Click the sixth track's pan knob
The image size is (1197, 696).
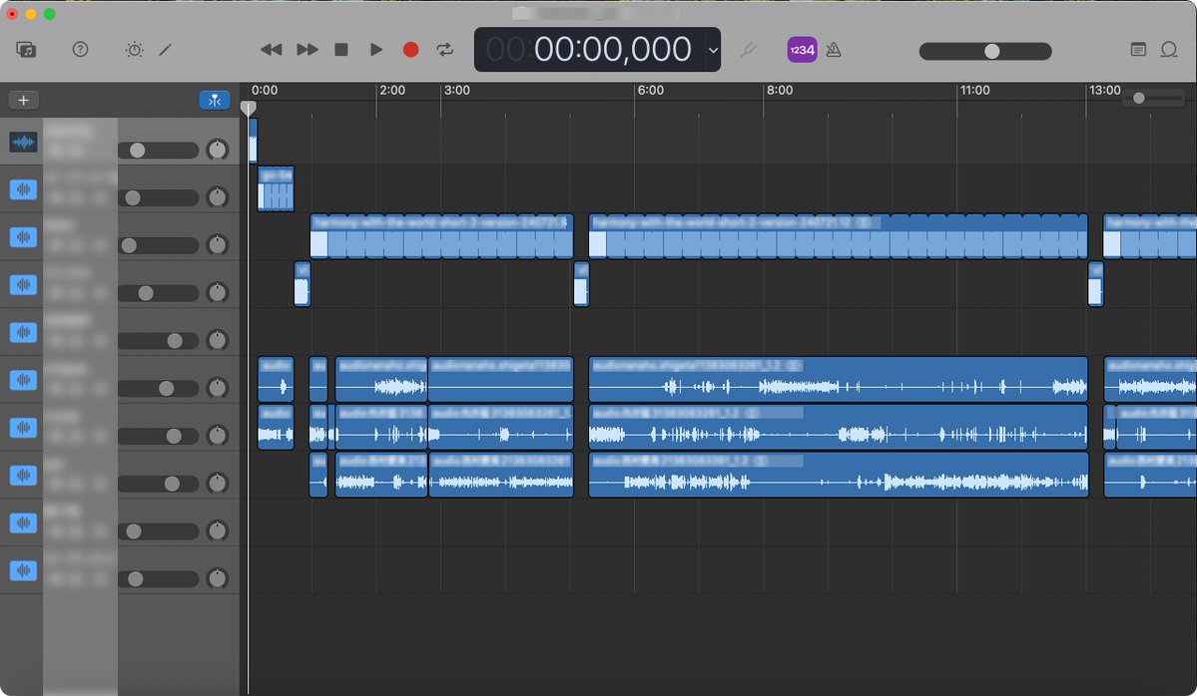pyautogui.click(x=218, y=388)
